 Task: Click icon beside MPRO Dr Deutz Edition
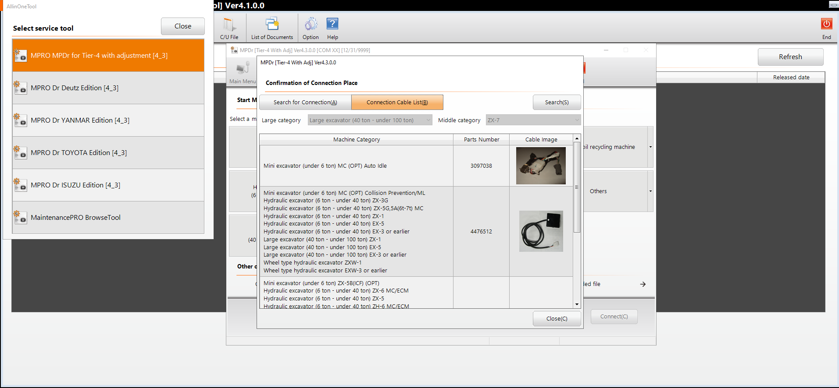tap(21, 88)
